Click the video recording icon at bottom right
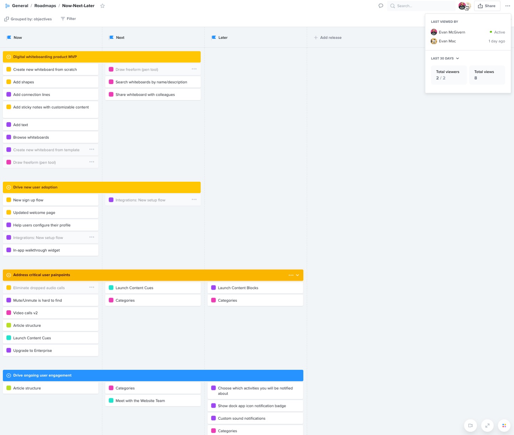Screen dimensions: 514x435 pos(471,425)
